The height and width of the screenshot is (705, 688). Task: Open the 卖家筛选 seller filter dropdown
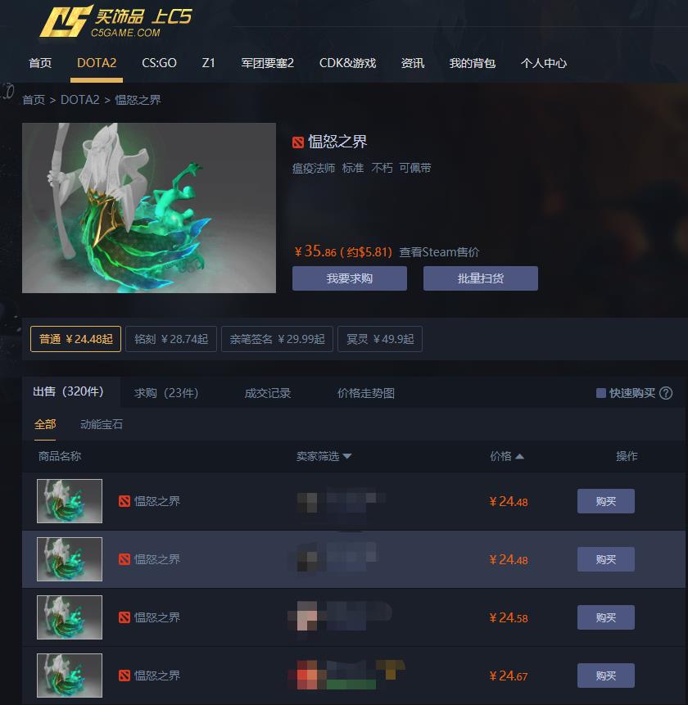(324, 456)
